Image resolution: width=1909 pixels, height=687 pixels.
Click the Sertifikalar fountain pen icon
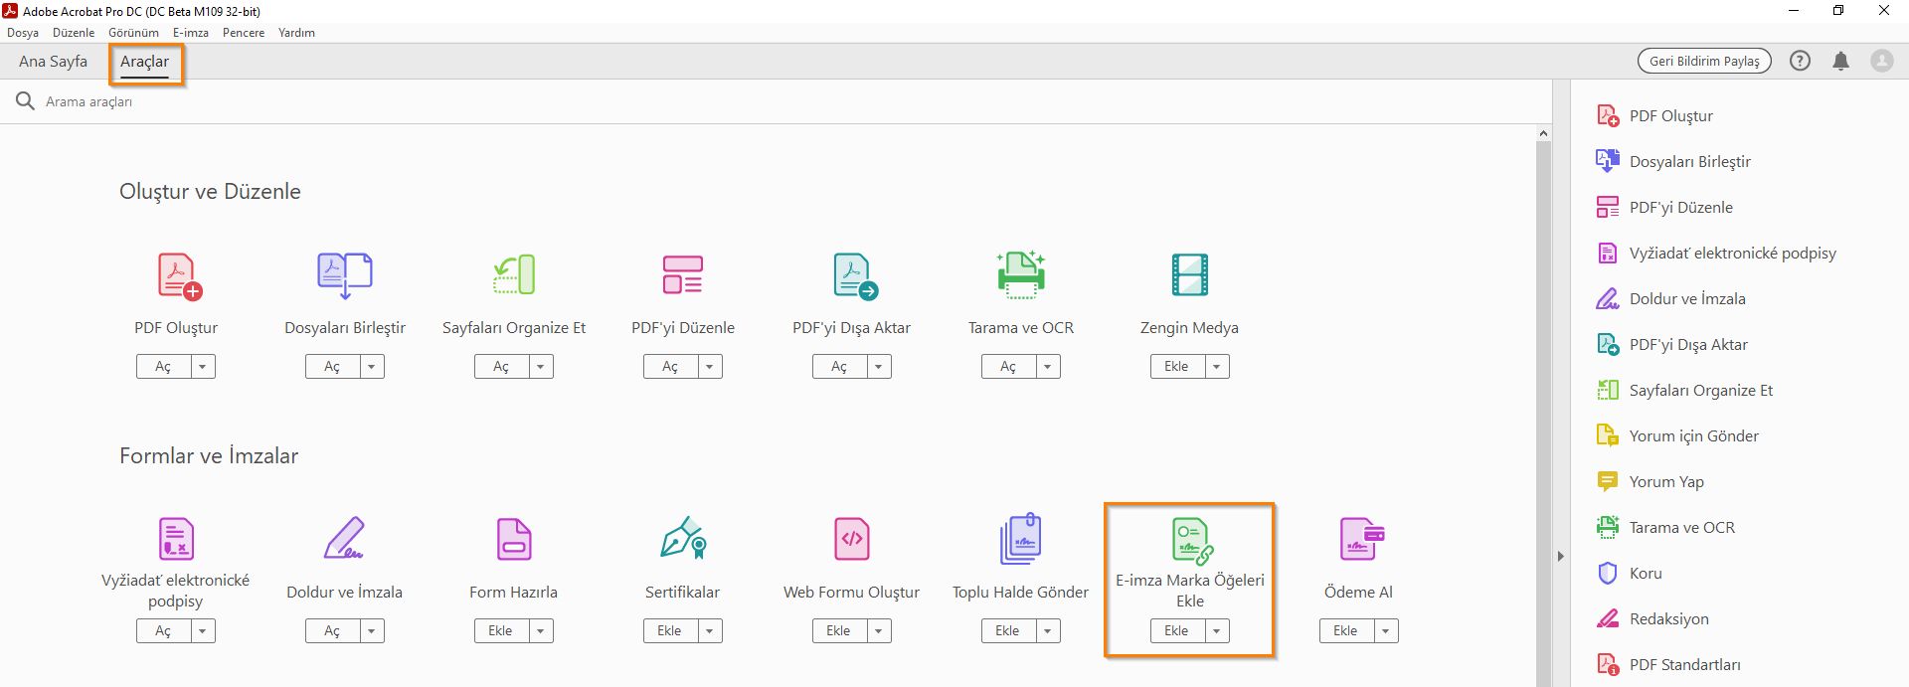tap(683, 538)
